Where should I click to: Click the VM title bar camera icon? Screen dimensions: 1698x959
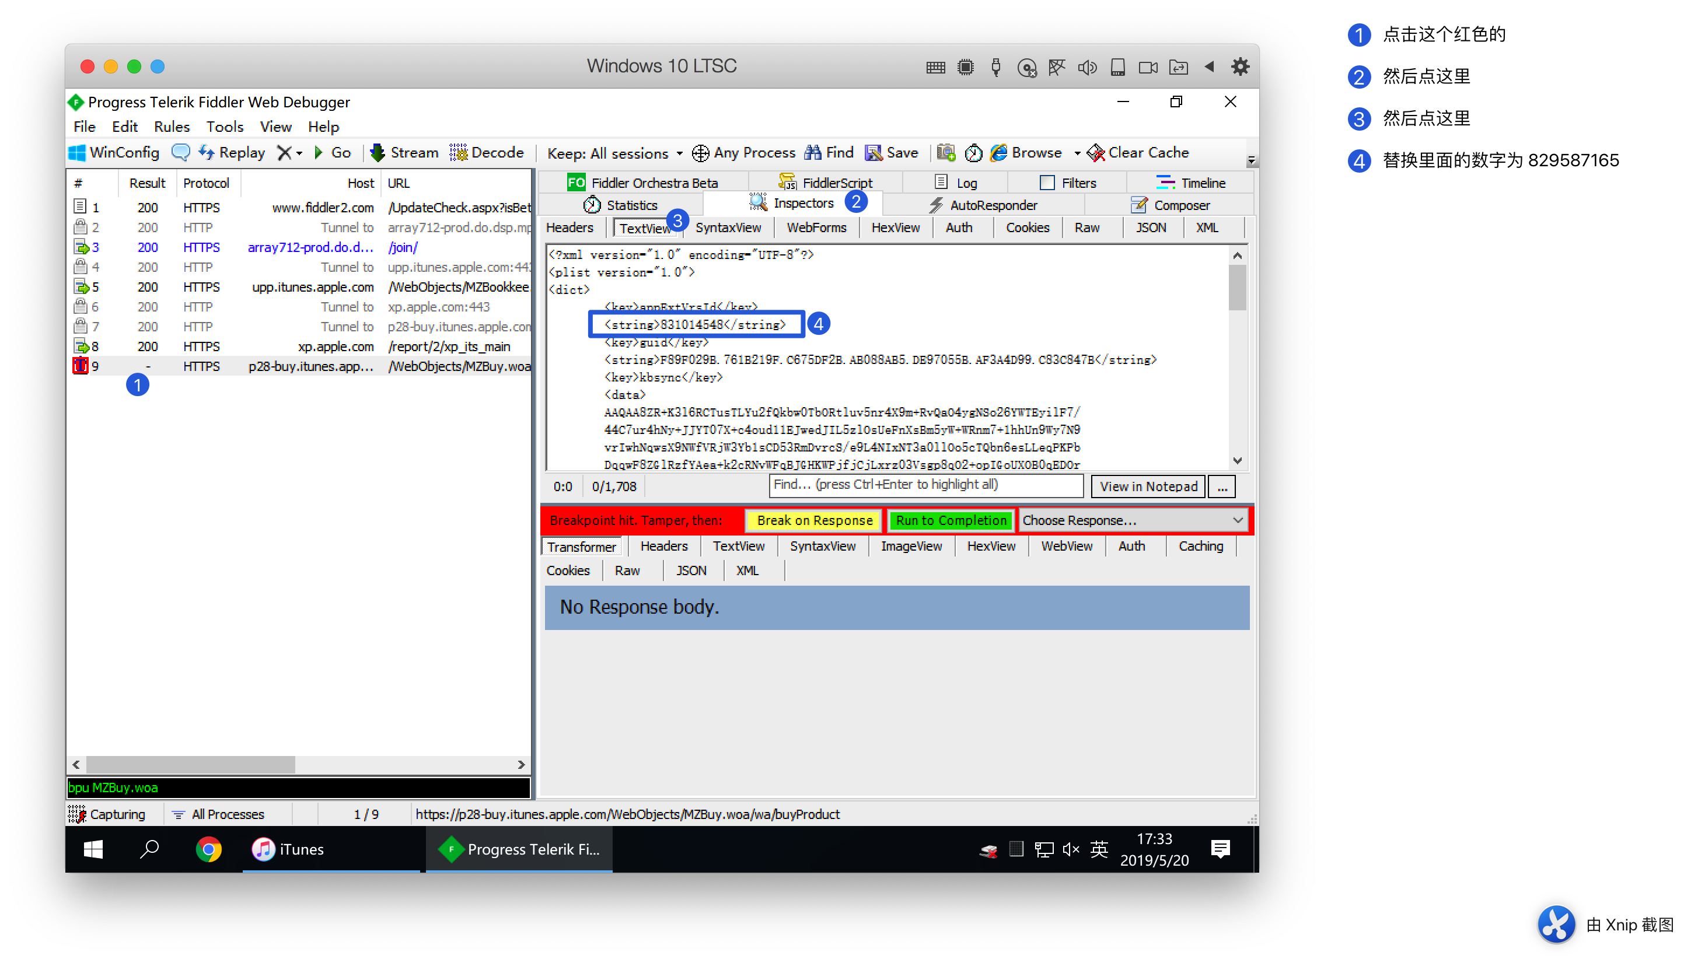coord(1148,67)
